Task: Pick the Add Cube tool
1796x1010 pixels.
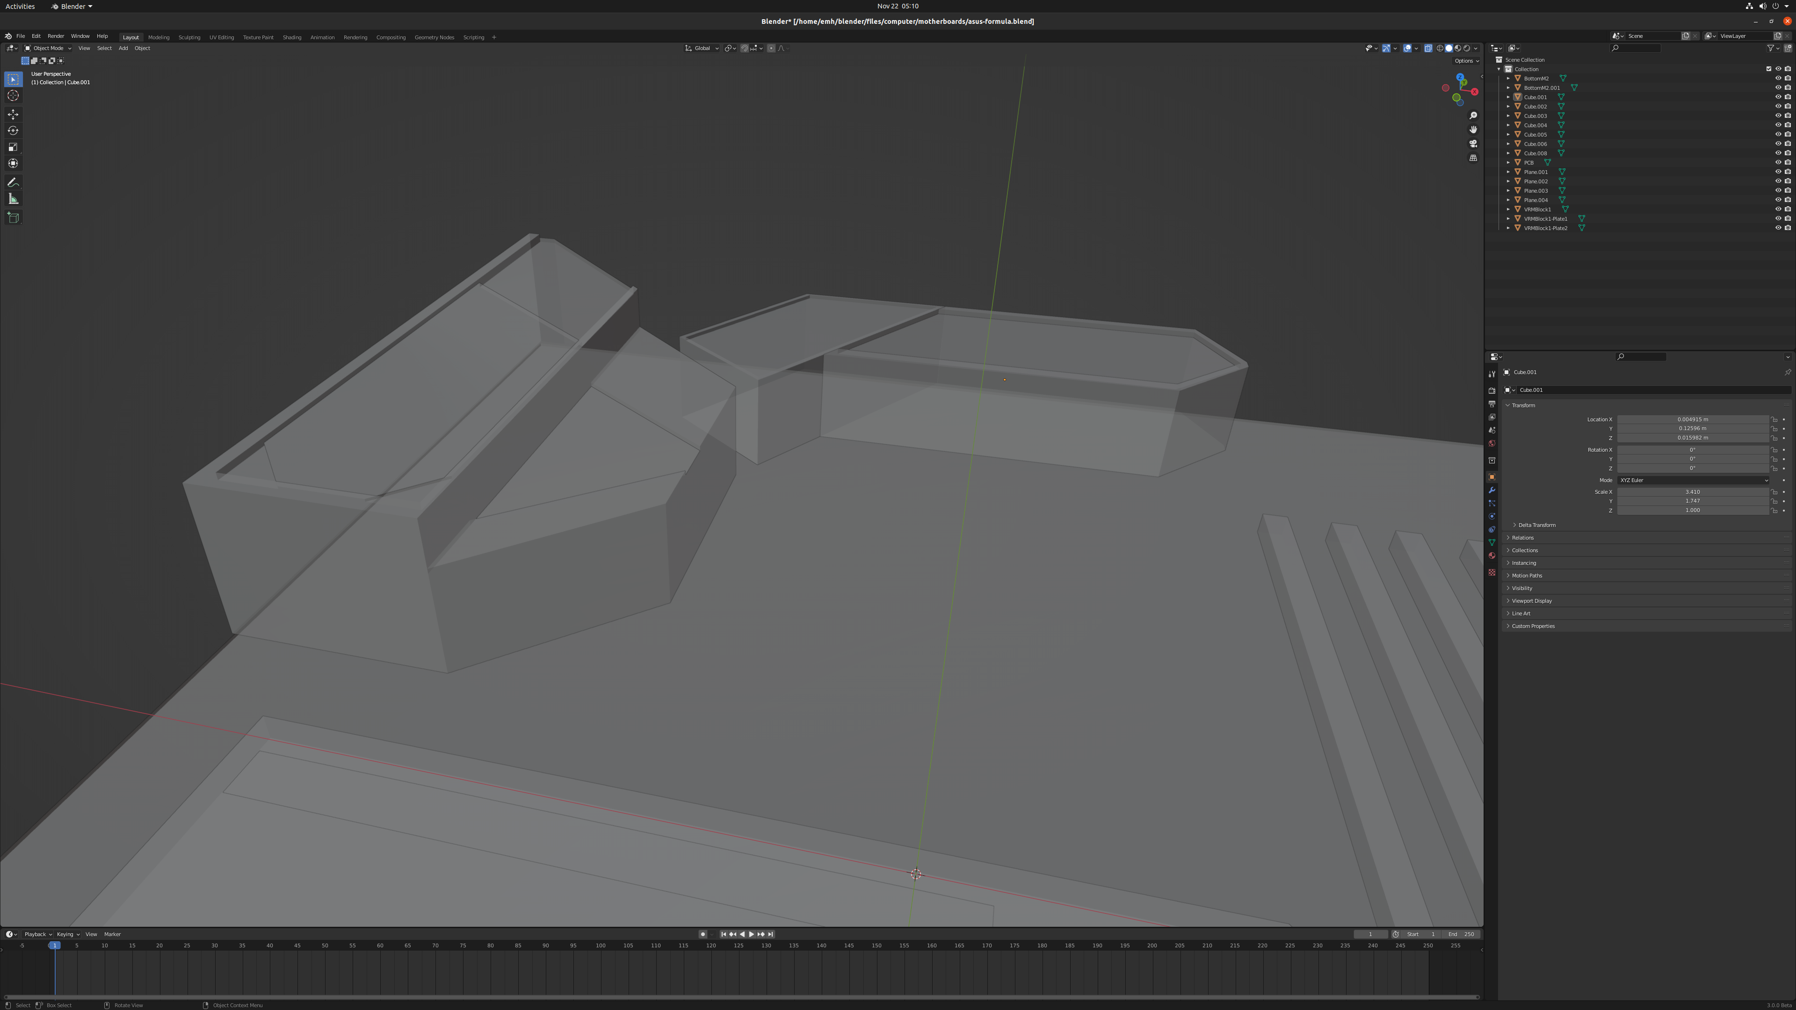Action: pos(13,217)
